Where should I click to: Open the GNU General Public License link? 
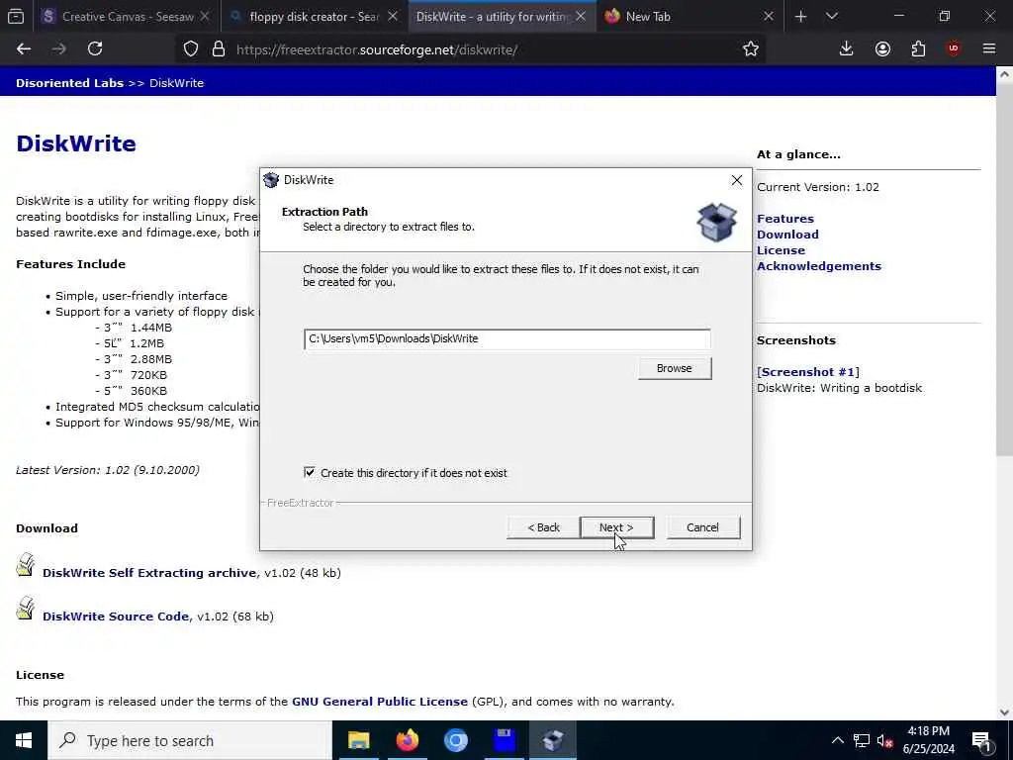379,702
